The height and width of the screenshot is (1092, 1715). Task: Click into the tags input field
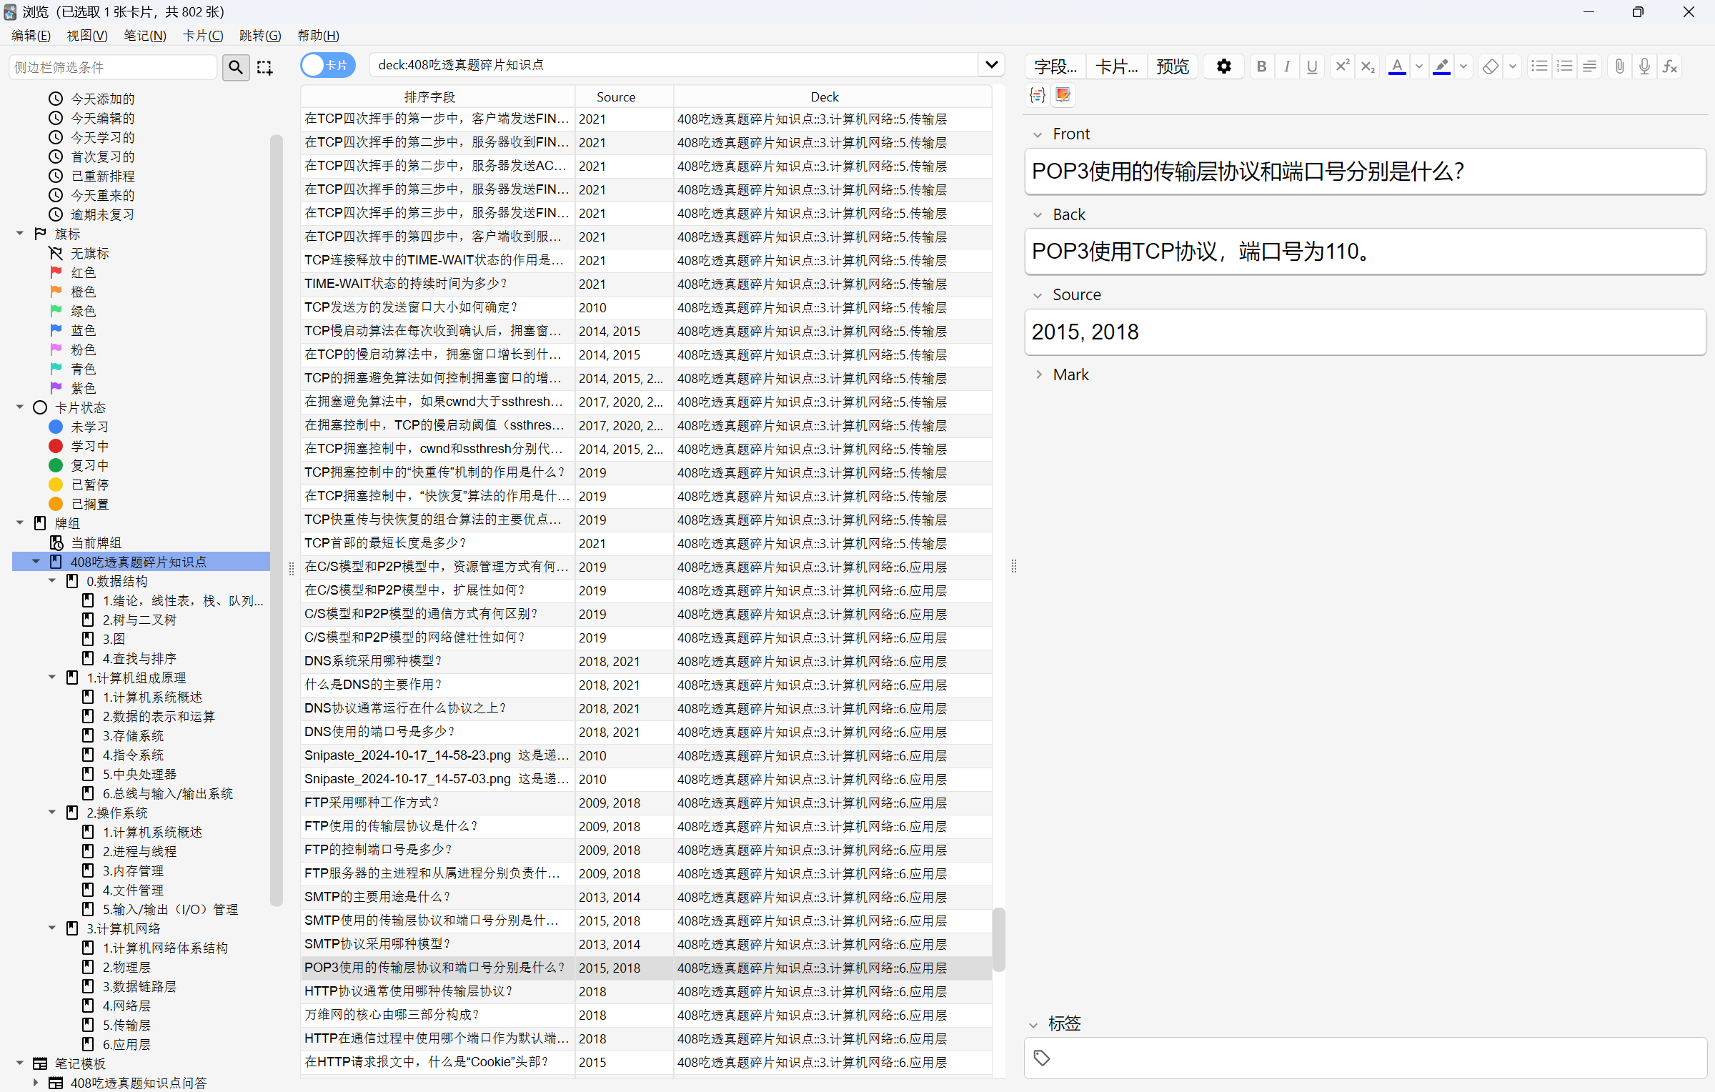pyautogui.click(x=1365, y=1058)
